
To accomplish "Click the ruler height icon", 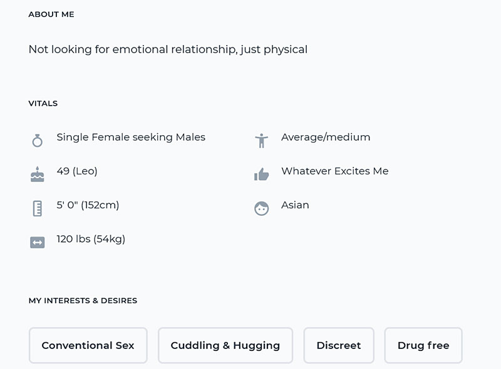I will (x=38, y=208).
